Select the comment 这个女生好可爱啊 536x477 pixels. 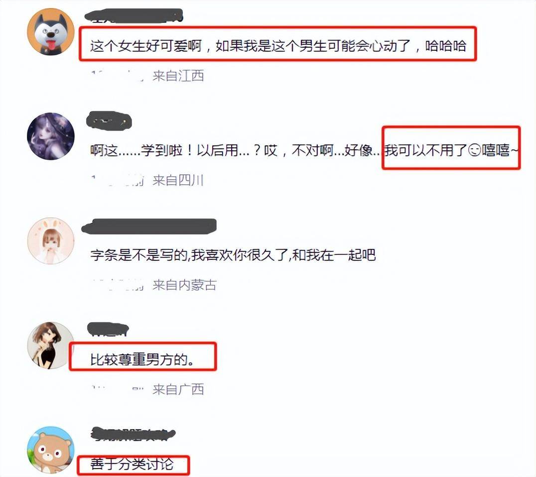[278, 46]
